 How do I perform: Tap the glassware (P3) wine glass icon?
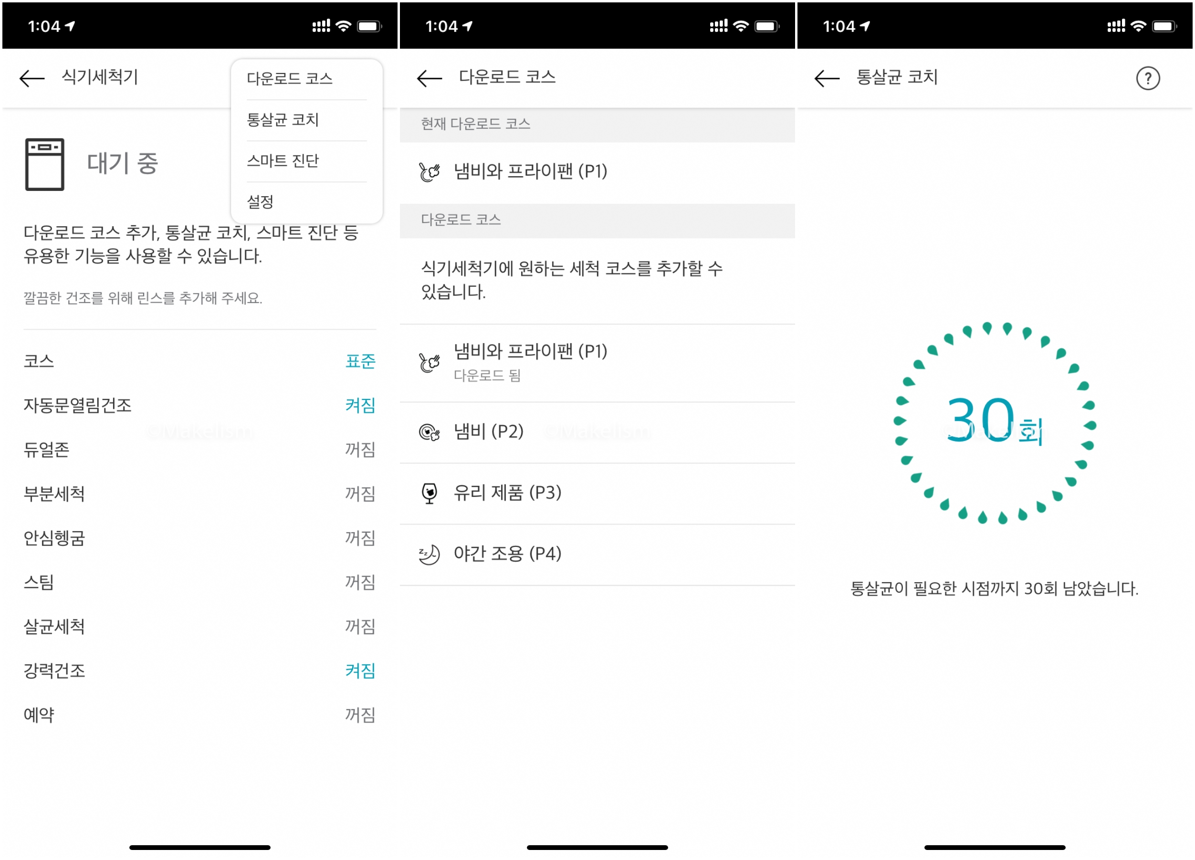pyautogui.click(x=429, y=493)
